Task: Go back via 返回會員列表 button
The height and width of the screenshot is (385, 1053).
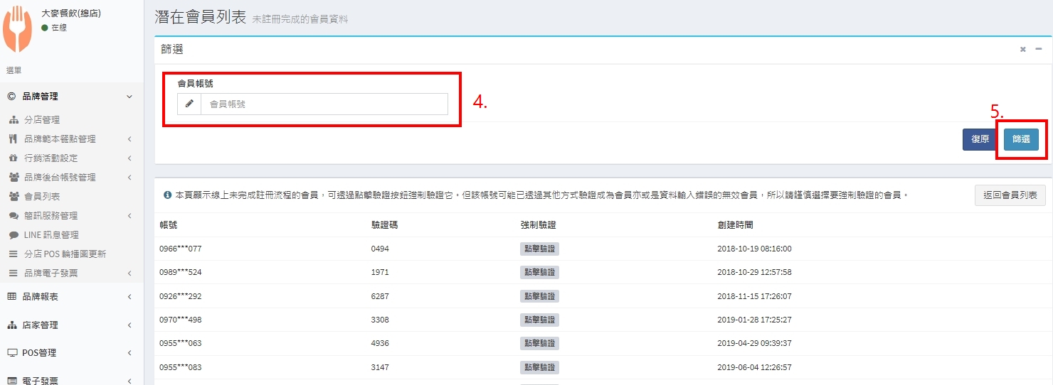Action: pyautogui.click(x=1010, y=195)
